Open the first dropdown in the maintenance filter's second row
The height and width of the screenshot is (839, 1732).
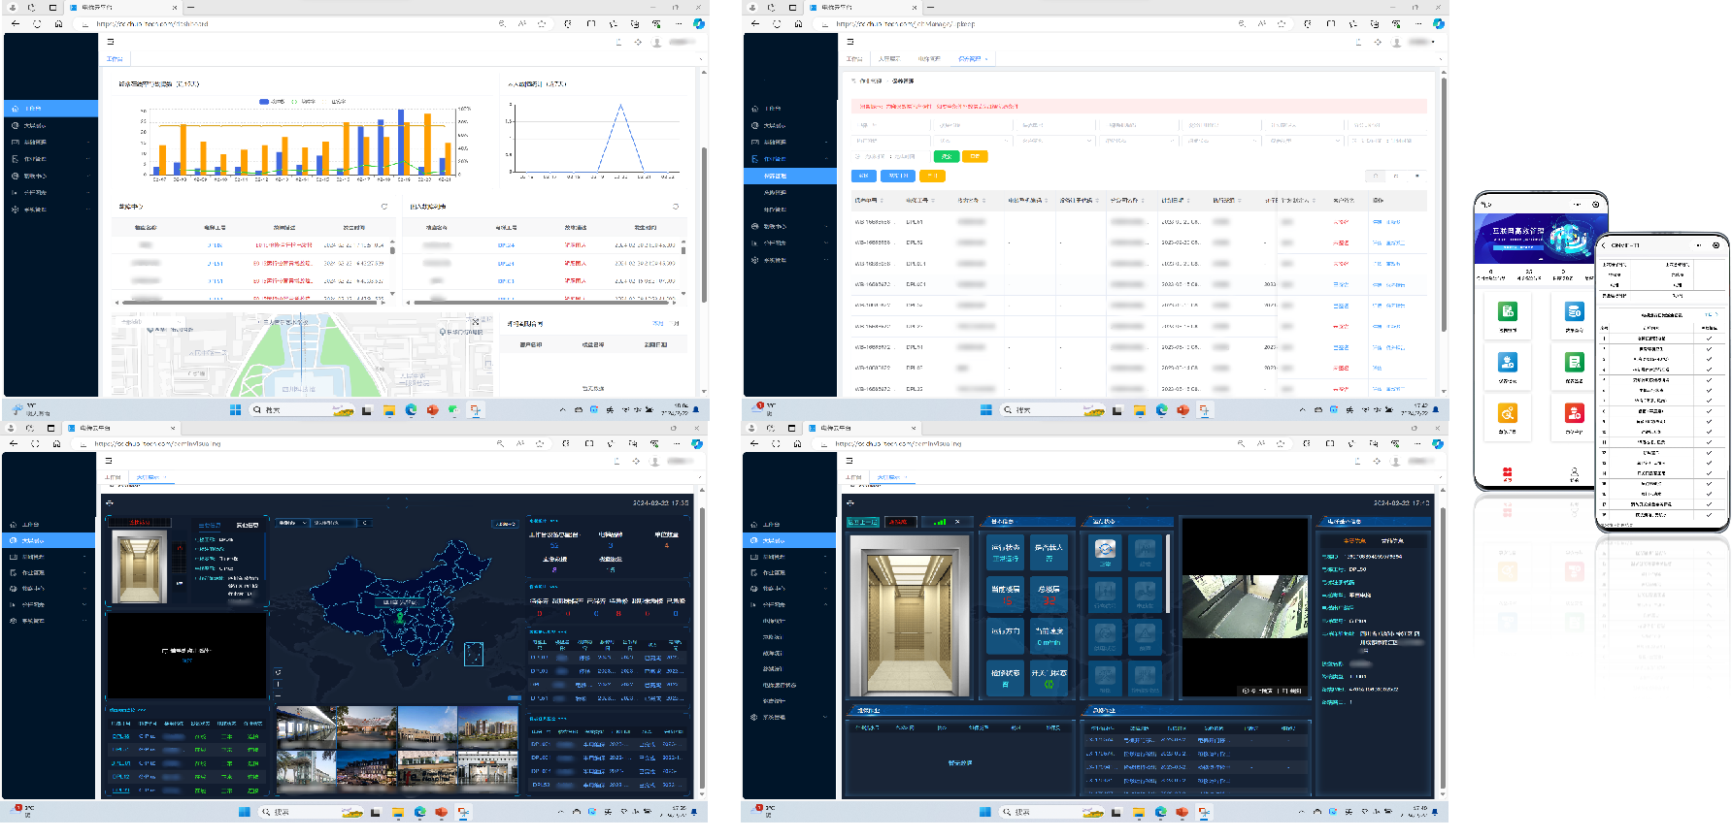coord(891,141)
